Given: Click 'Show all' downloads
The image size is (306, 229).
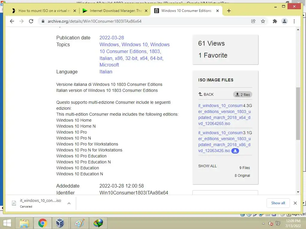Looking at the screenshot, I should (278, 203).
